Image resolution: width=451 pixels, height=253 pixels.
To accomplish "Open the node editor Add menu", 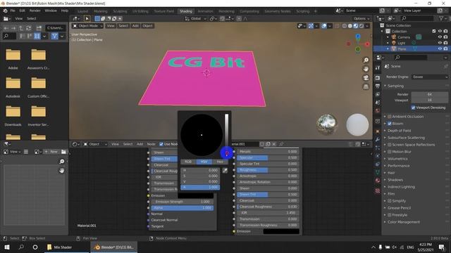I will (x=140, y=144).
